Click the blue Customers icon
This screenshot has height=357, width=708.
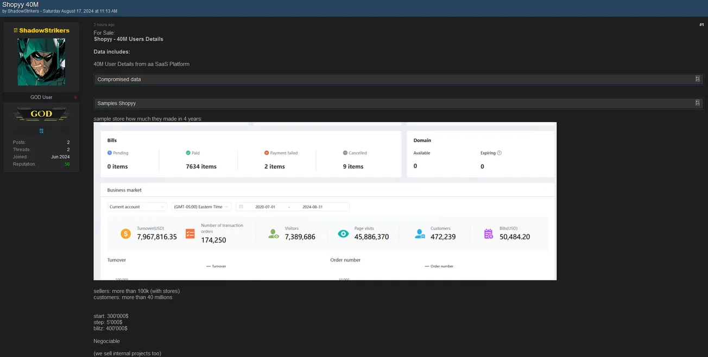420,234
